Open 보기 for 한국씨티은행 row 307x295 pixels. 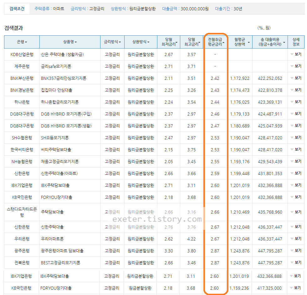[x=296, y=149]
